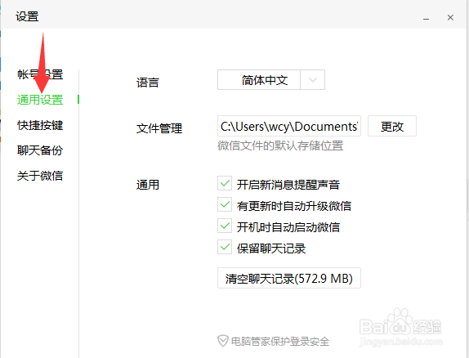Click the 设置 window title
Screen dimensions: 469x358
click(x=27, y=16)
